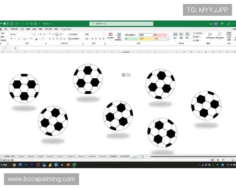Click the Undo arrow icon

(x=17, y=24)
